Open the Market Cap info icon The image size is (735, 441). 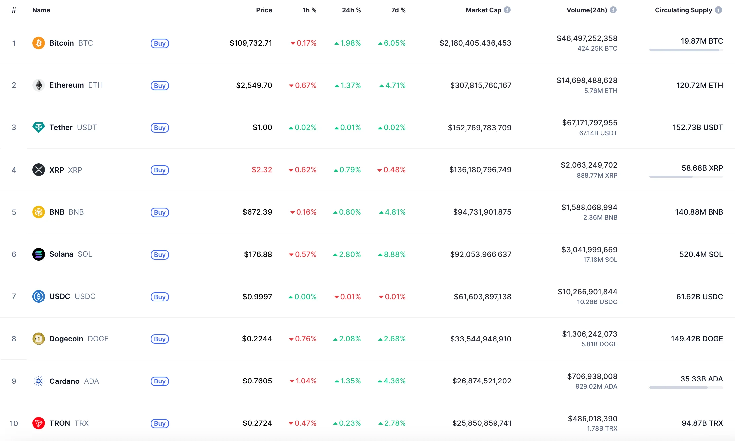(x=507, y=10)
